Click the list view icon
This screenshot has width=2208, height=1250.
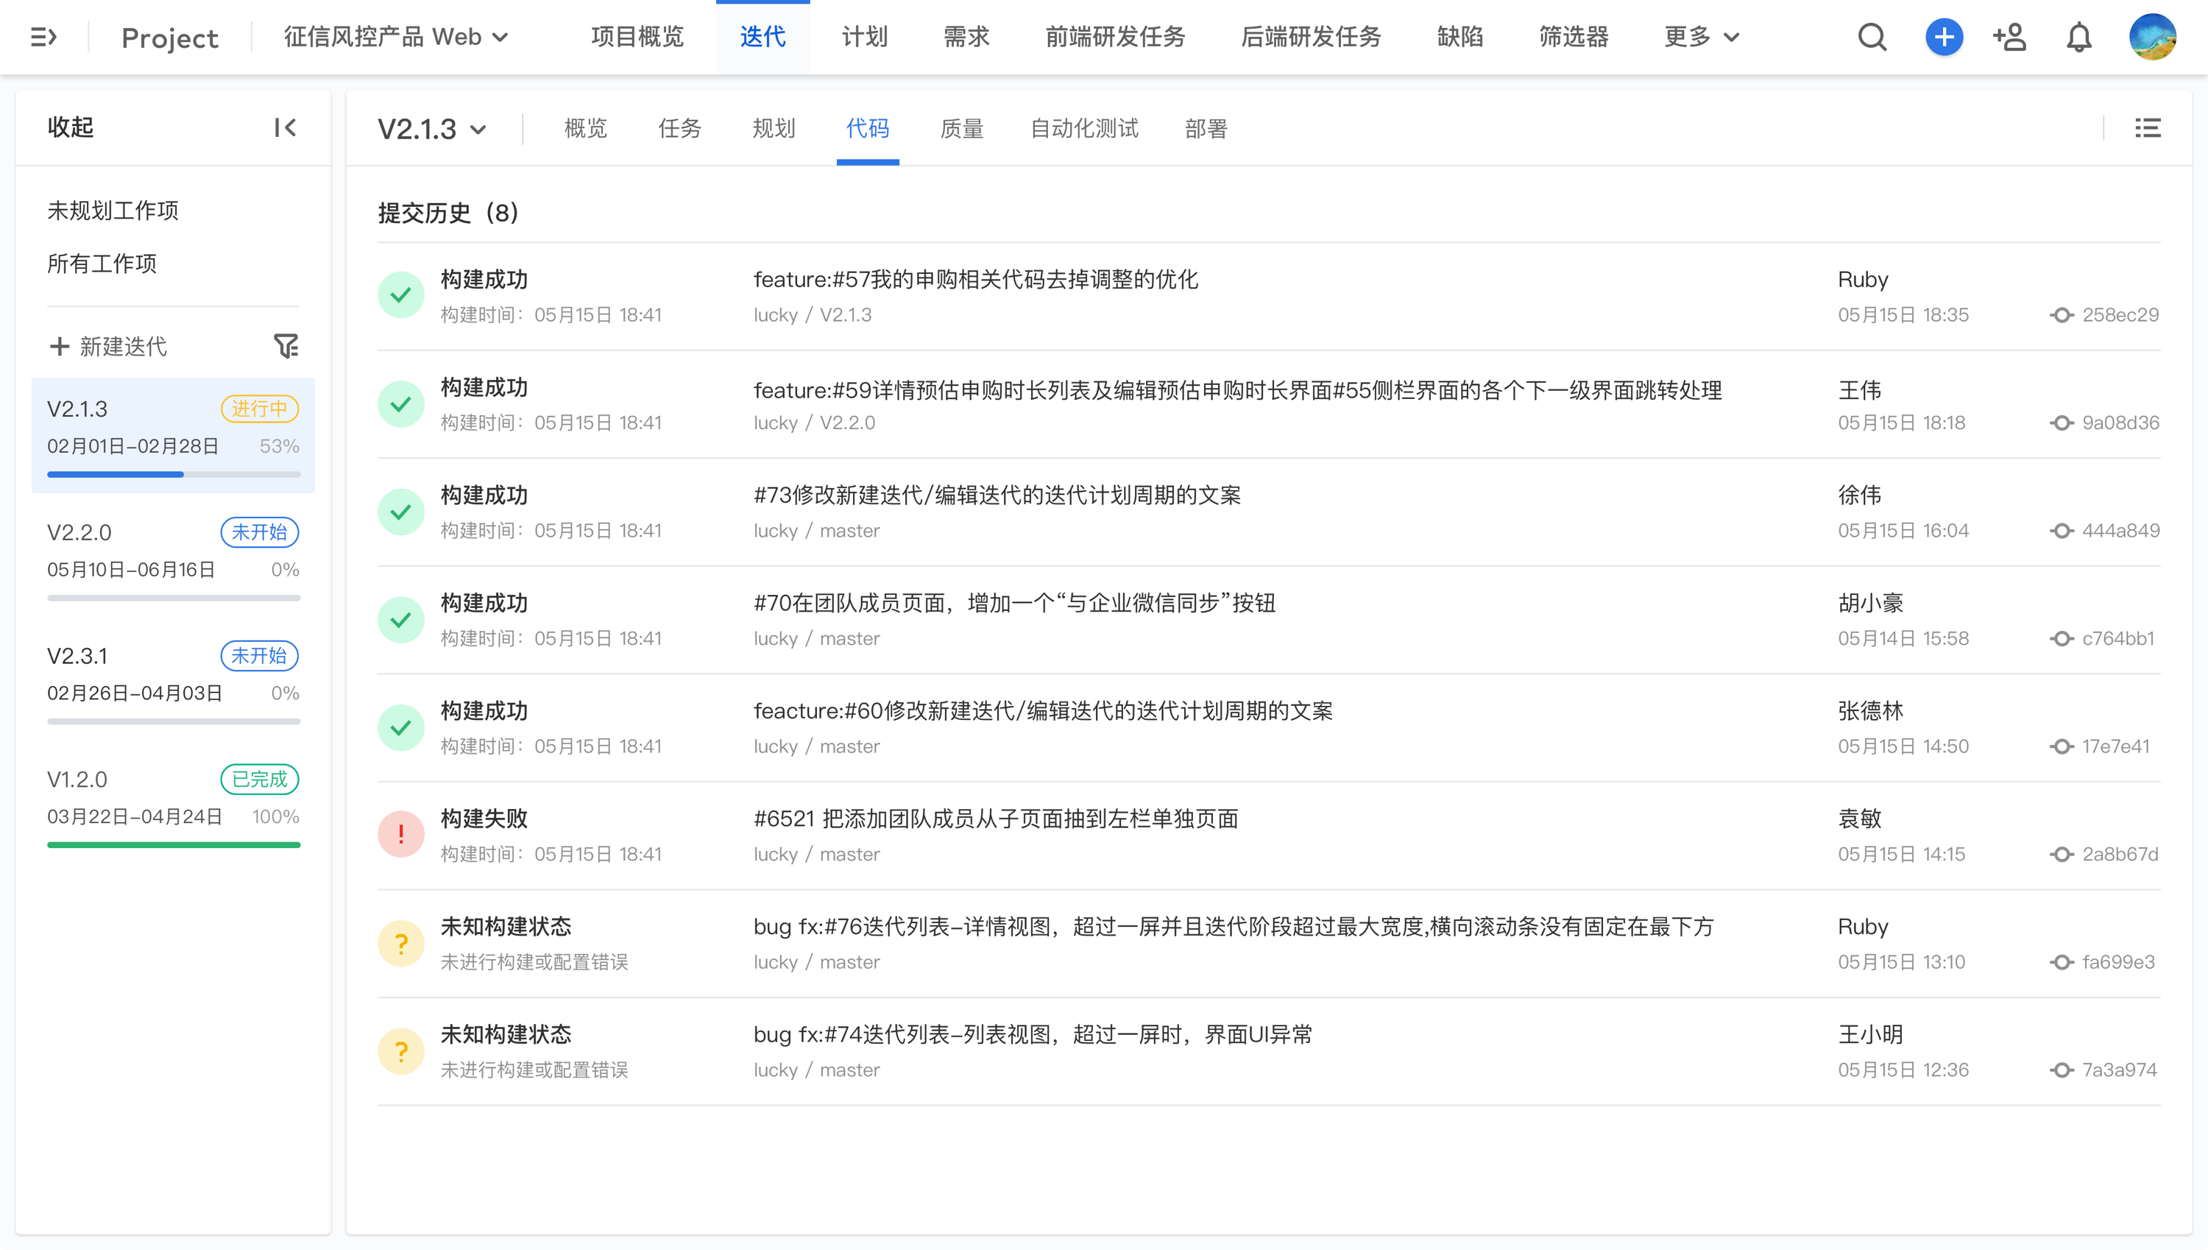click(2148, 128)
